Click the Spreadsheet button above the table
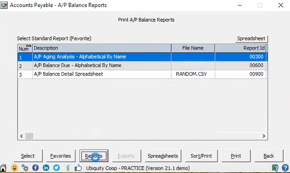The width and height of the screenshot is (290, 173). click(251, 39)
